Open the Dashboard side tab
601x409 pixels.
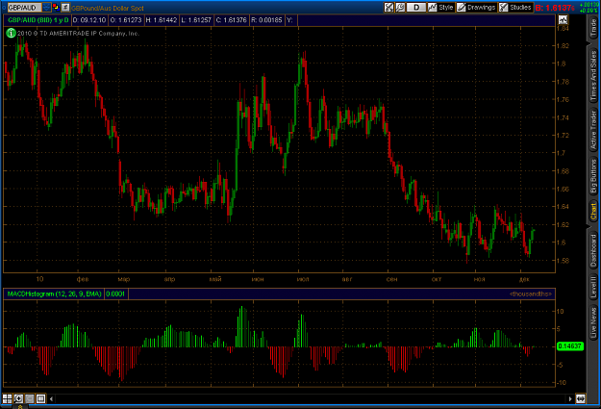(593, 251)
